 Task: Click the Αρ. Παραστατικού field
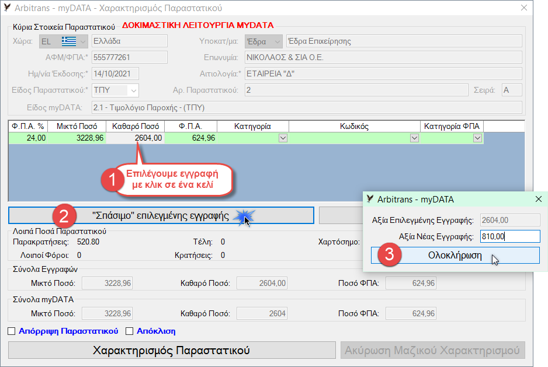[356, 90]
